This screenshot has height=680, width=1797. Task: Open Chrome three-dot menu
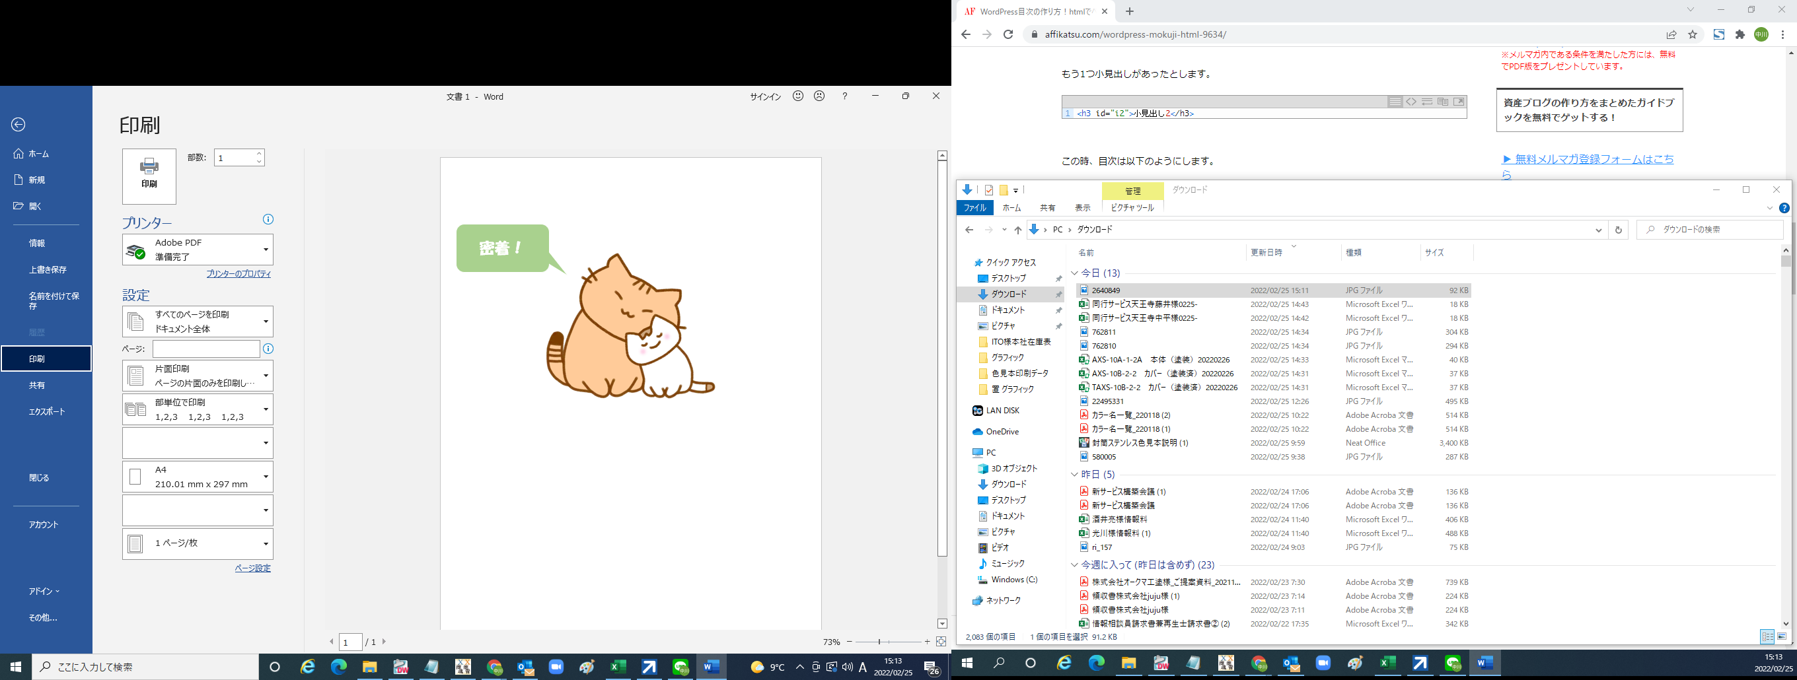[x=1783, y=34]
